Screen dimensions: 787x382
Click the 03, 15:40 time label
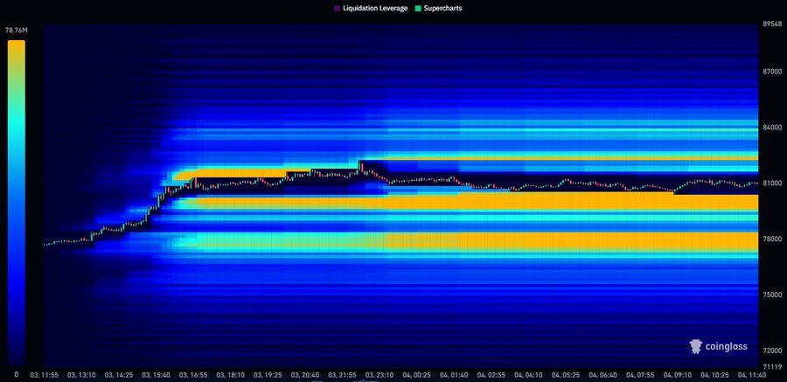pyautogui.click(x=157, y=375)
